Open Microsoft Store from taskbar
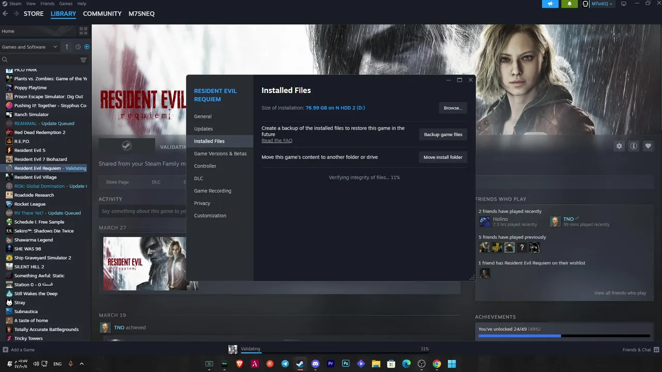 tap(392, 364)
